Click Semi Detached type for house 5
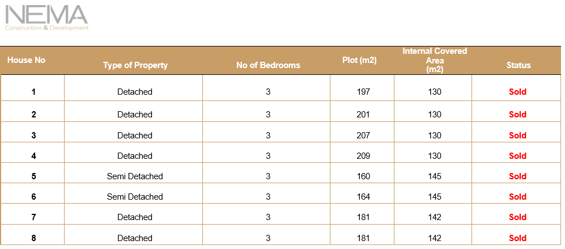 click(135, 176)
